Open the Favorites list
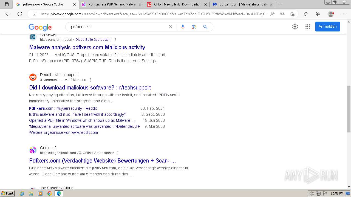This screenshot has height=197, width=351. [x=306, y=14]
